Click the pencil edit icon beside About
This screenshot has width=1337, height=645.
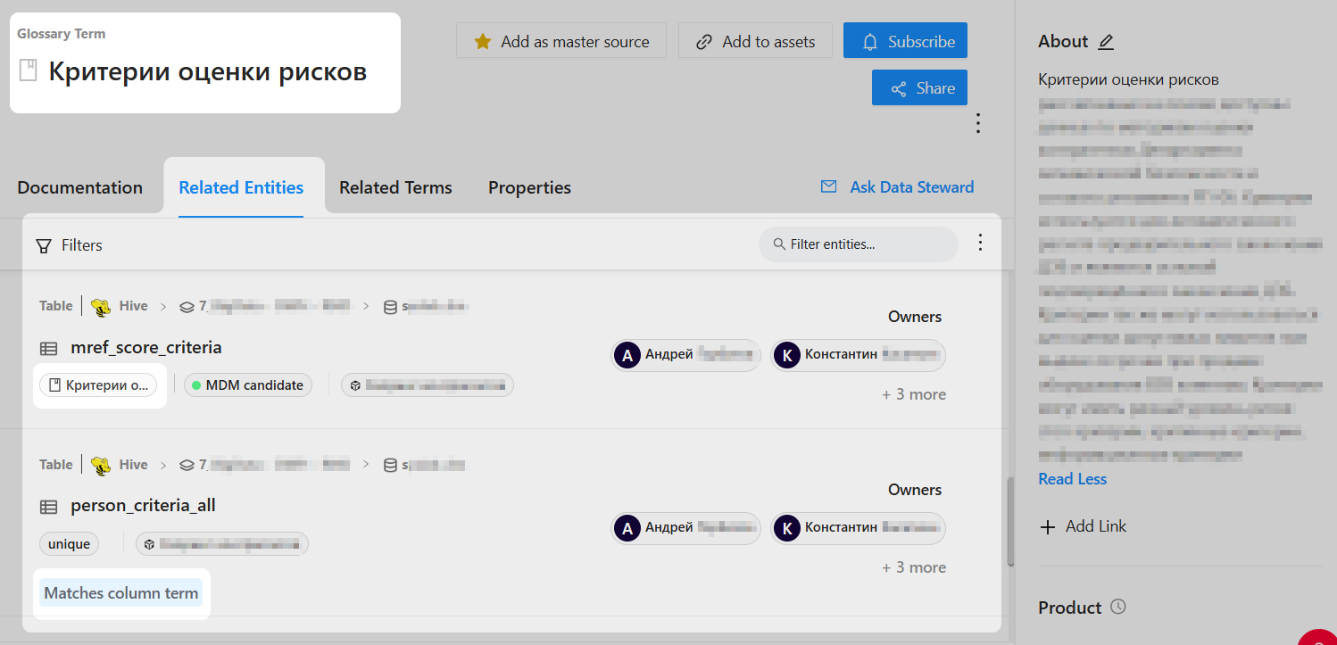1106,42
